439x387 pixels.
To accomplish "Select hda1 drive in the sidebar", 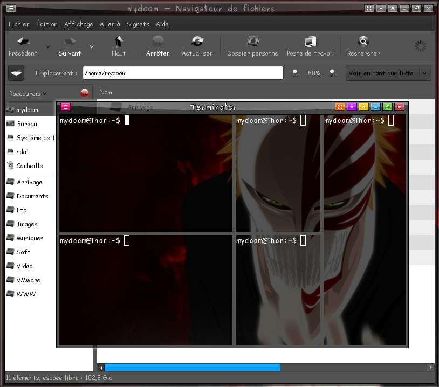I will [x=31, y=151].
